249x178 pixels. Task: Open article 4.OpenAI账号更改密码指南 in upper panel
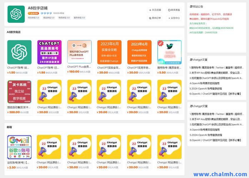(204, 83)
